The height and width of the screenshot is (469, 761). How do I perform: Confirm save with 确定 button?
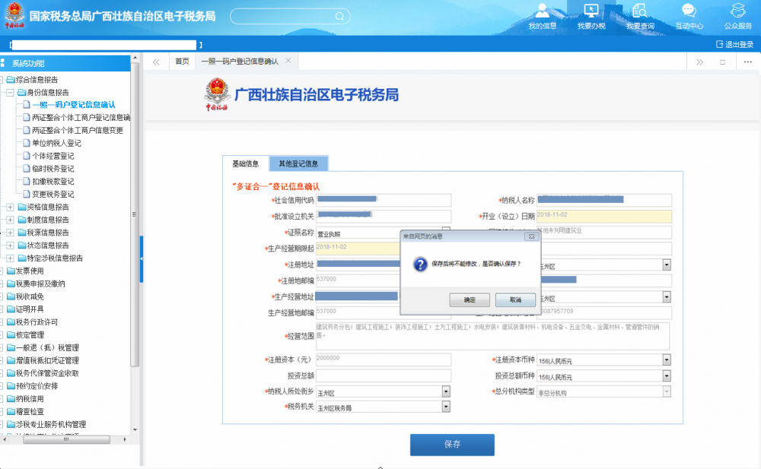470,300
